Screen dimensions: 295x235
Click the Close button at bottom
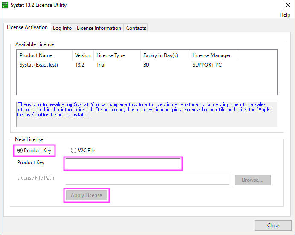point(273,226)
